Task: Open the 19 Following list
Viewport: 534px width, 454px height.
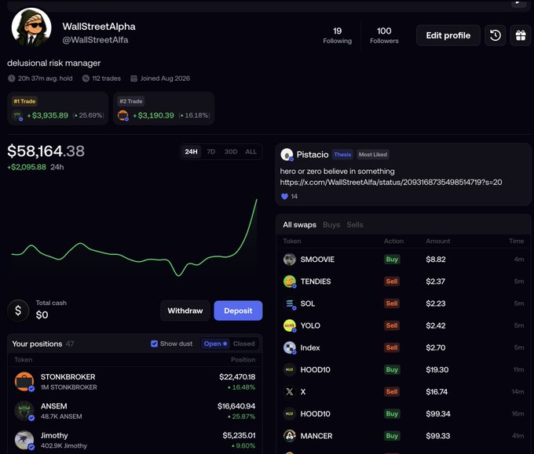Action: tap(337, 35)
